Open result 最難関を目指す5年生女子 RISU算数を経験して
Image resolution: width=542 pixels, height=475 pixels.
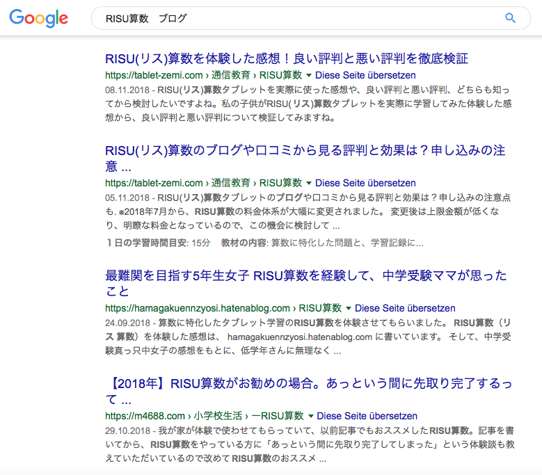[x=305, y=283]
